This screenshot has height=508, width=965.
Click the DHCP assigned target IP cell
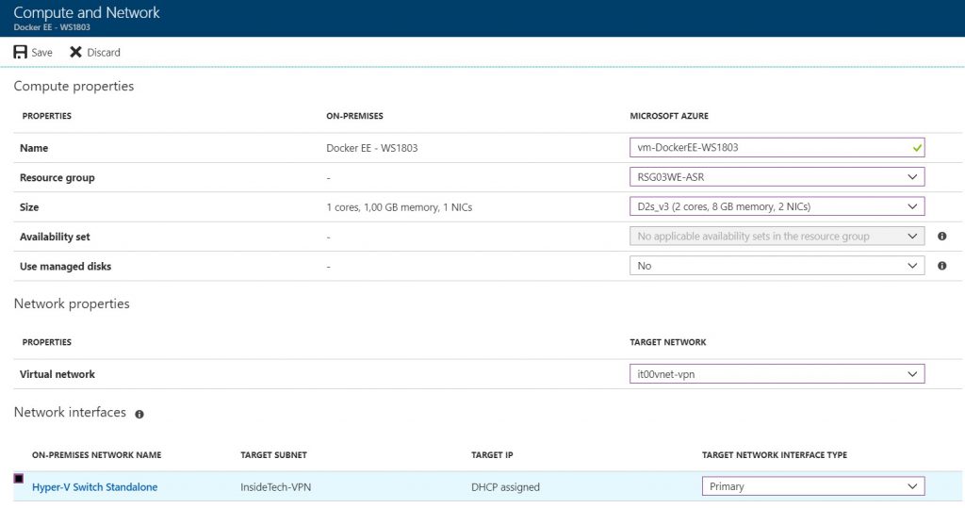point(505,487)
